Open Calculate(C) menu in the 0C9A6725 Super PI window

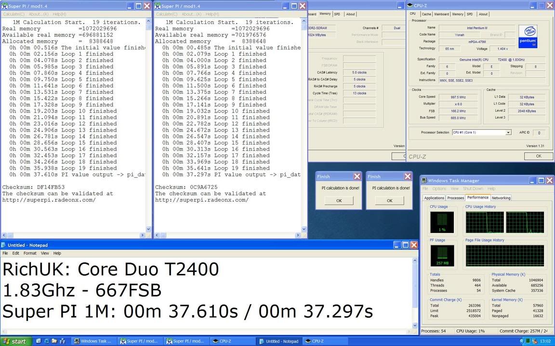[x=167, y=14]
